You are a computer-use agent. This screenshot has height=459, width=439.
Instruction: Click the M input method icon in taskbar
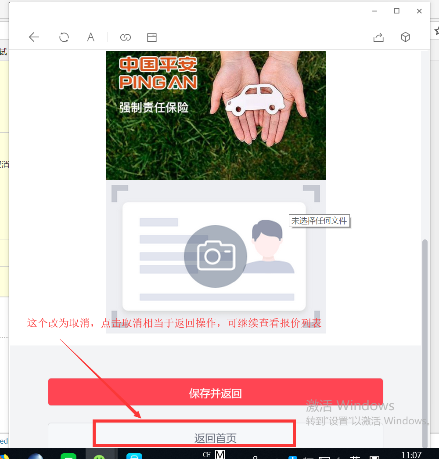click(220, 454)
